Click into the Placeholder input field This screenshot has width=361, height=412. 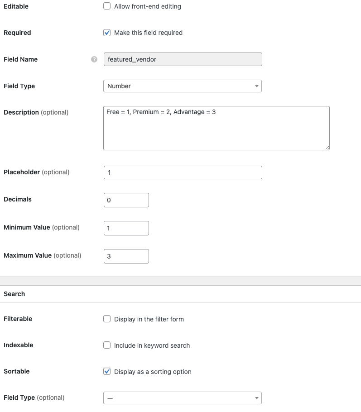pyautogui.click(x=182, y=172)
